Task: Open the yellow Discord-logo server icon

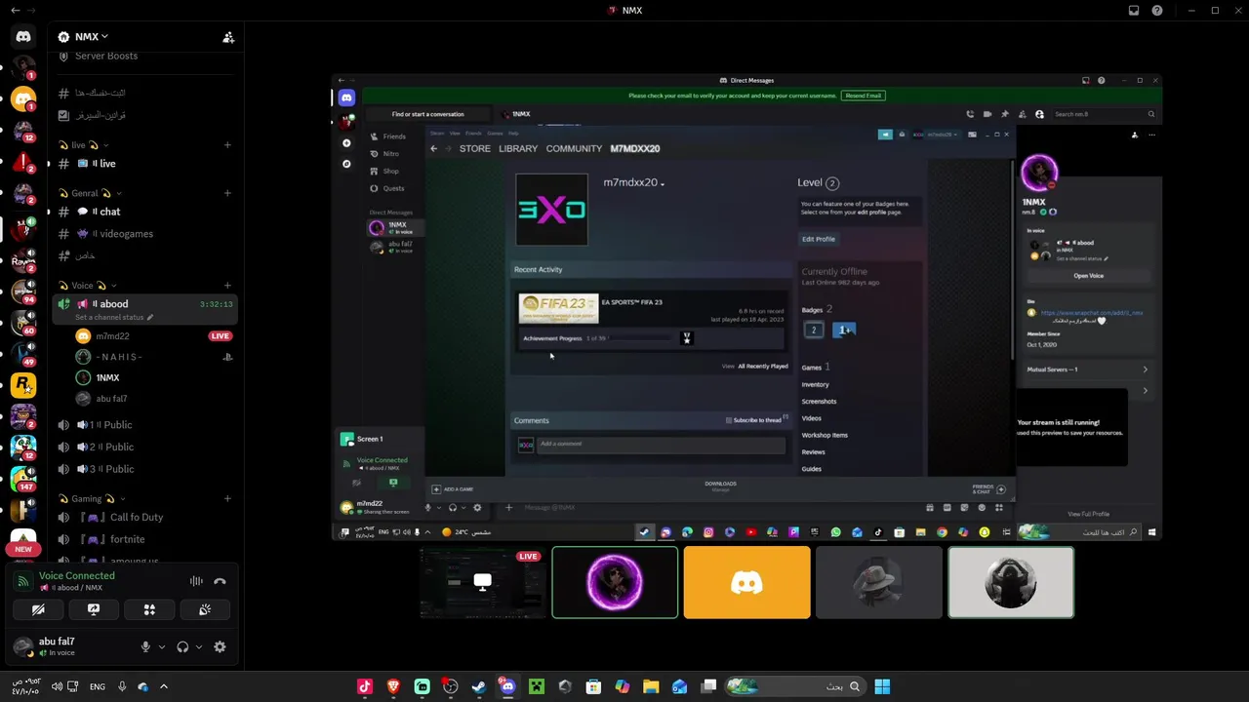Action: 23,99
